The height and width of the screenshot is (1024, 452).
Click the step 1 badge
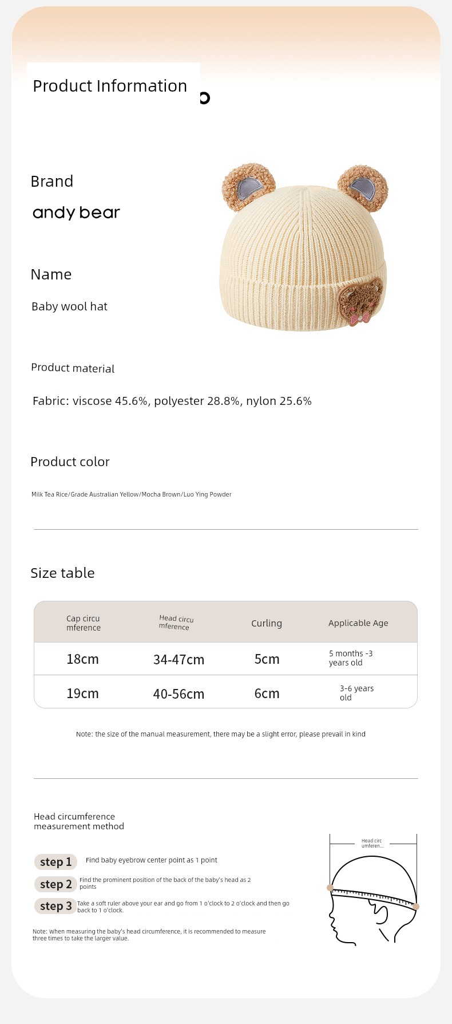click(55, 862)
